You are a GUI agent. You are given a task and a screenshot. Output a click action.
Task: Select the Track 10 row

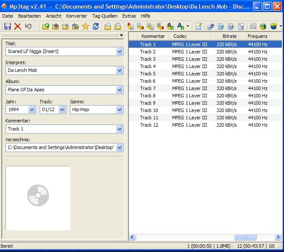(x=205, y=110)
